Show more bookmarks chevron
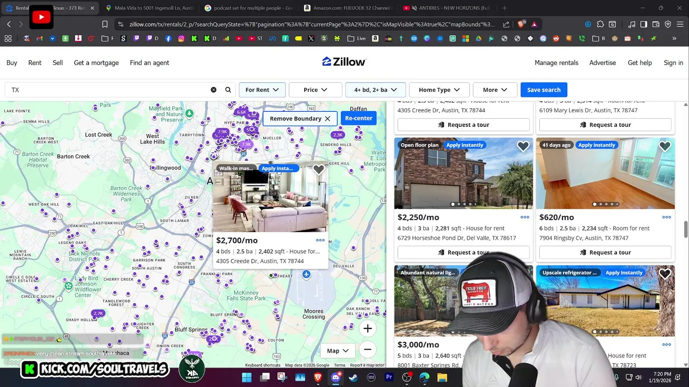689x387 pixels. [674, 39]
